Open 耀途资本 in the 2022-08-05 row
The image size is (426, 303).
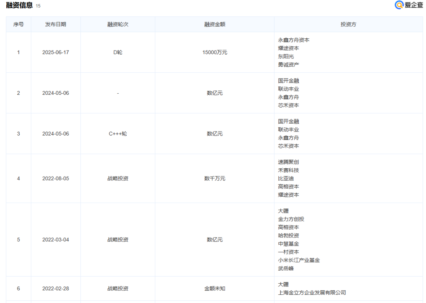288,195
